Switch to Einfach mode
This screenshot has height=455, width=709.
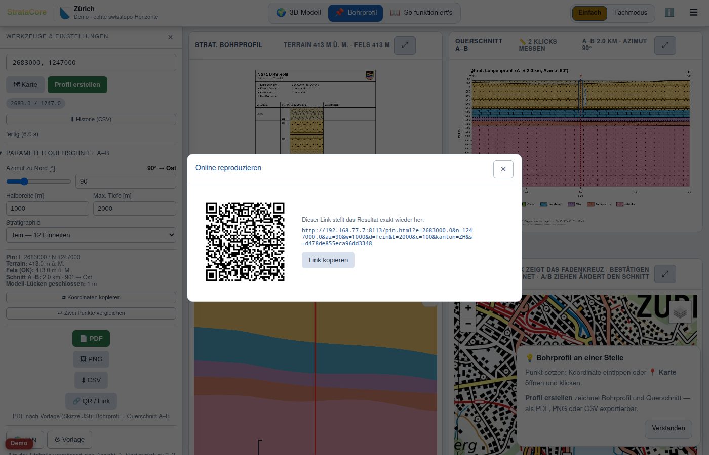(x=589, y=13)
